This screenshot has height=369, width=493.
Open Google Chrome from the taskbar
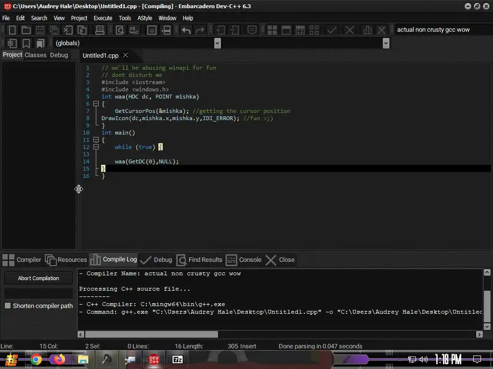[36, 359]
